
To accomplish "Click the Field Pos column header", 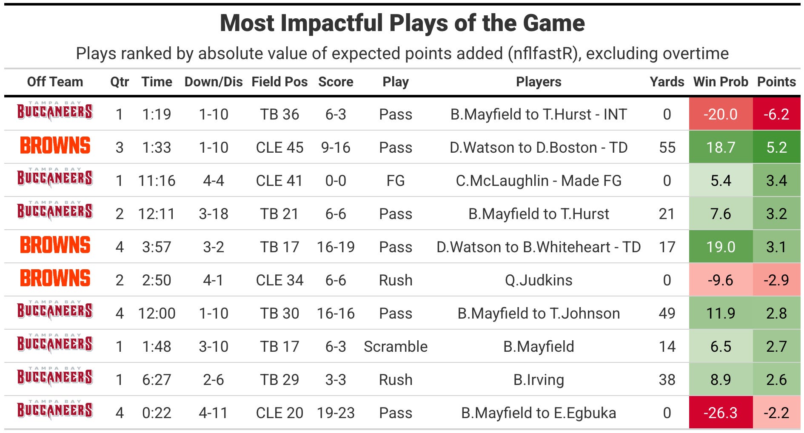I will pos(279,82).
